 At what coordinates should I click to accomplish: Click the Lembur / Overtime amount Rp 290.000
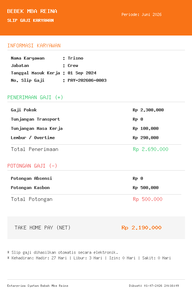tap(145, 138)
